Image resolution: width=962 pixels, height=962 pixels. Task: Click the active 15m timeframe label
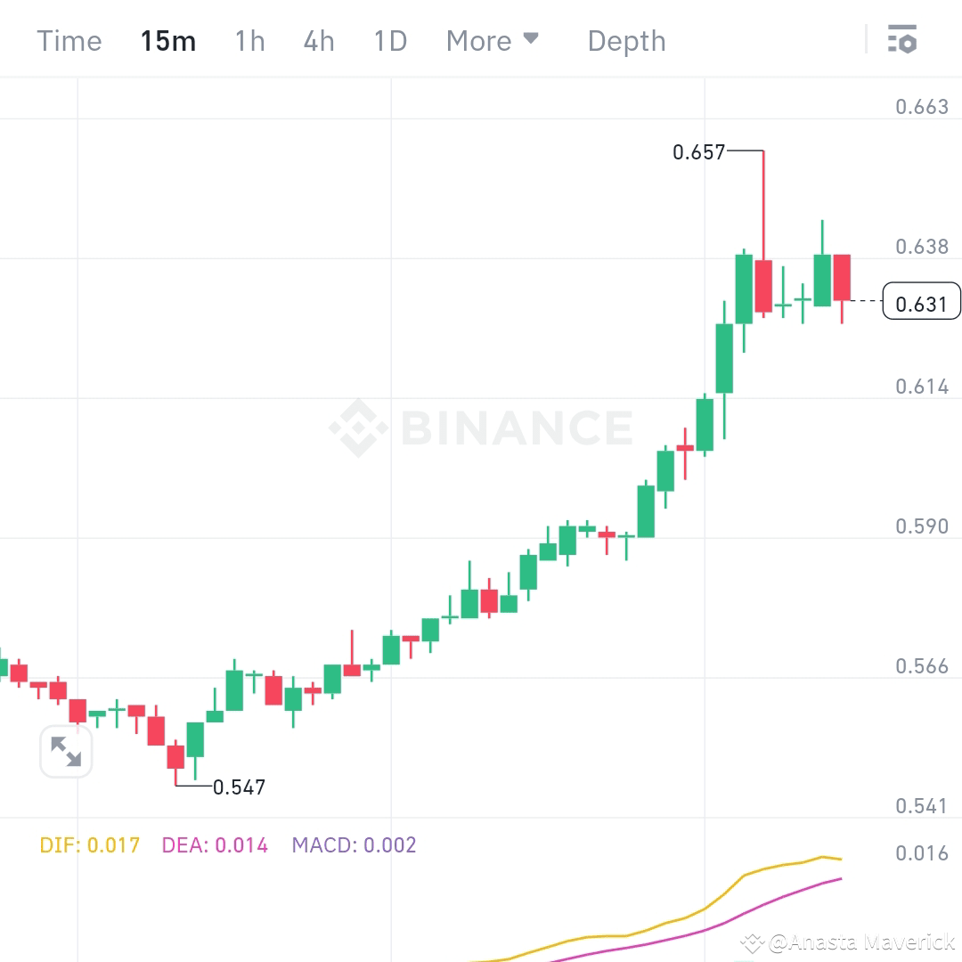click(168, 41)
